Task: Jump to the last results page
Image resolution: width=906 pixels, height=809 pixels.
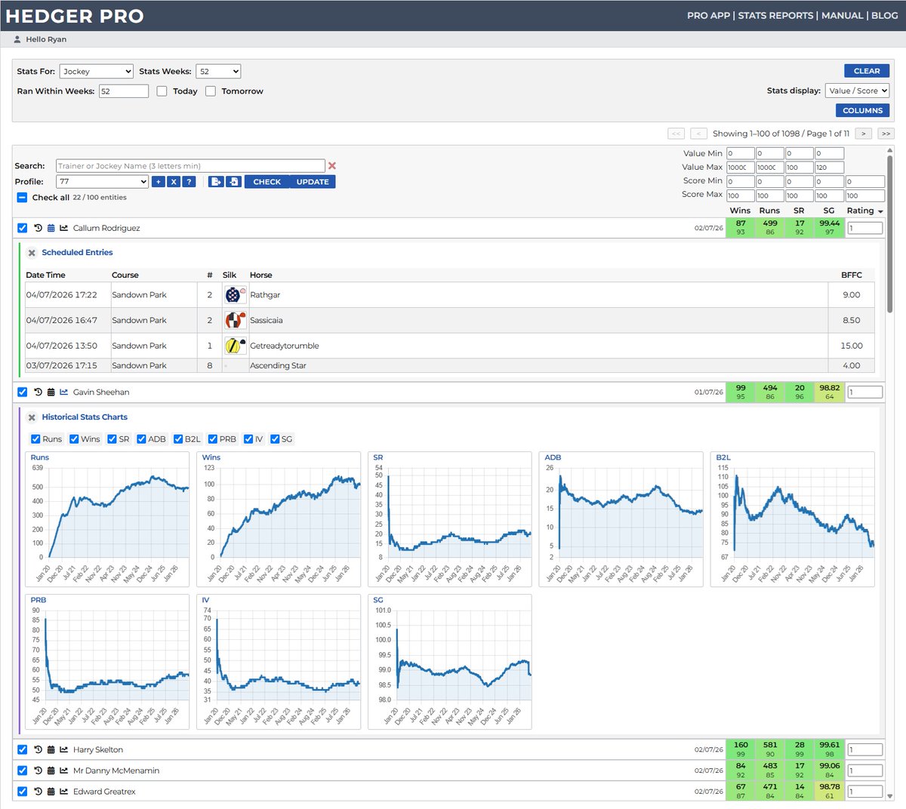Action: pos(886,134)
